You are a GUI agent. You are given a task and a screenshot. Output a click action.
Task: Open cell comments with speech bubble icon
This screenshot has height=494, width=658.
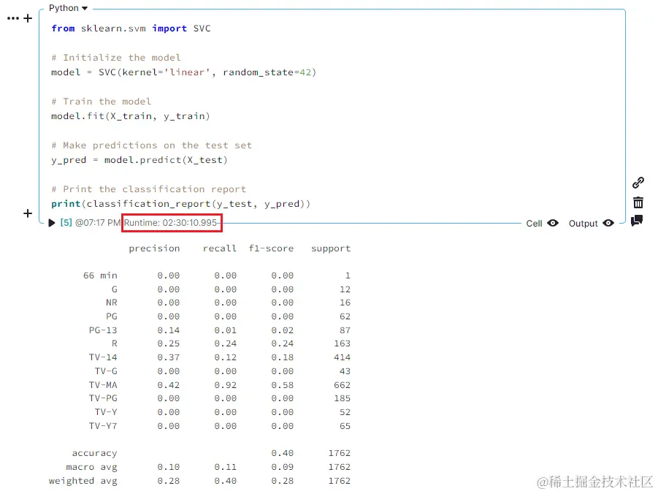pos(637,221)
